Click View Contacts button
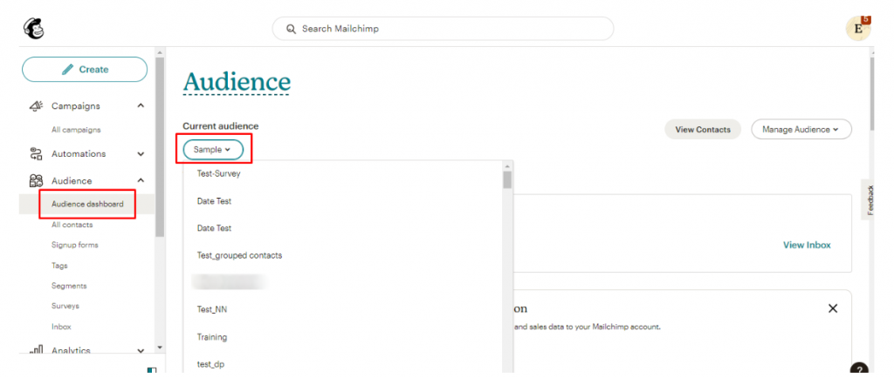Image resolution: width=894 pixels, height=378 pixels. 703,130
